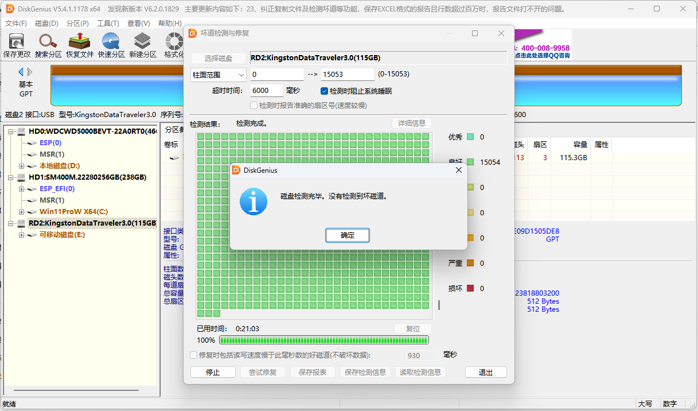This screenshot has height=411, width=698.
Task: Click the 选择磁盘 button
Action: 219,58
